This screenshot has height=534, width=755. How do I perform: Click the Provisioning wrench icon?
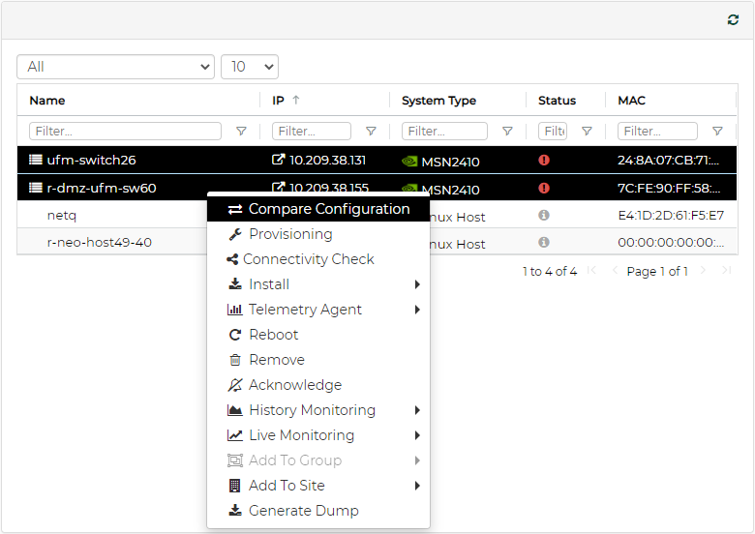[235, 234]
